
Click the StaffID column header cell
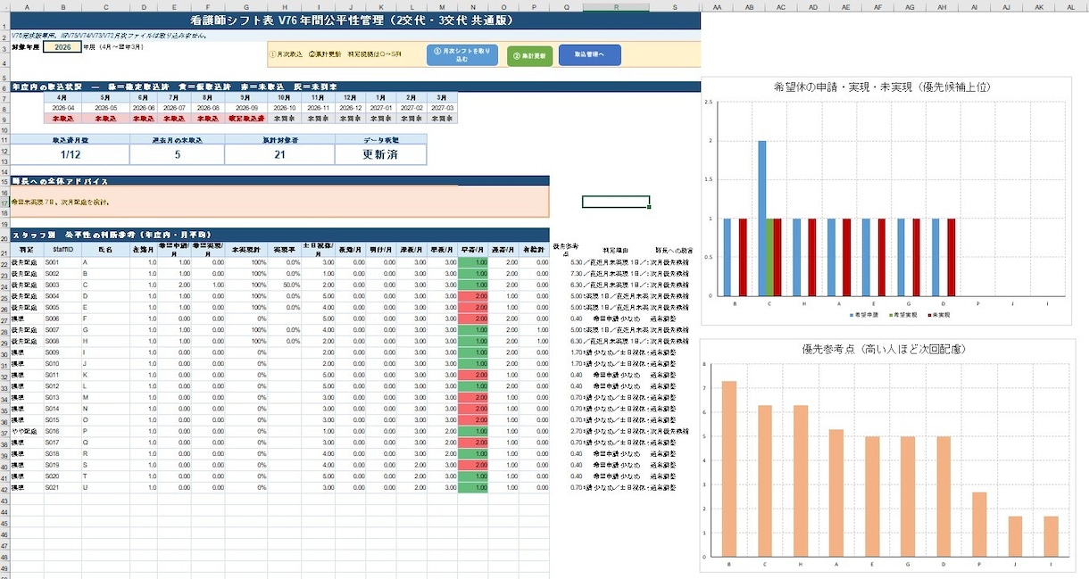[62, 252]
